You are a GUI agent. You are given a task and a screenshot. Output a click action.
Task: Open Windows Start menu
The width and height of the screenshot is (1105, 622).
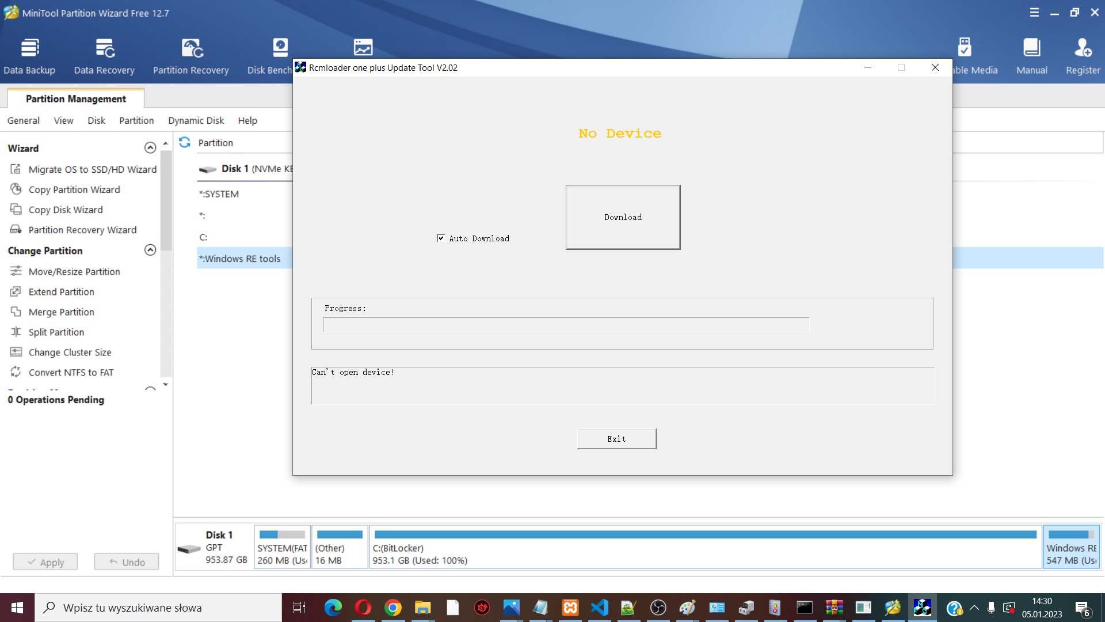tap(17, 608)
